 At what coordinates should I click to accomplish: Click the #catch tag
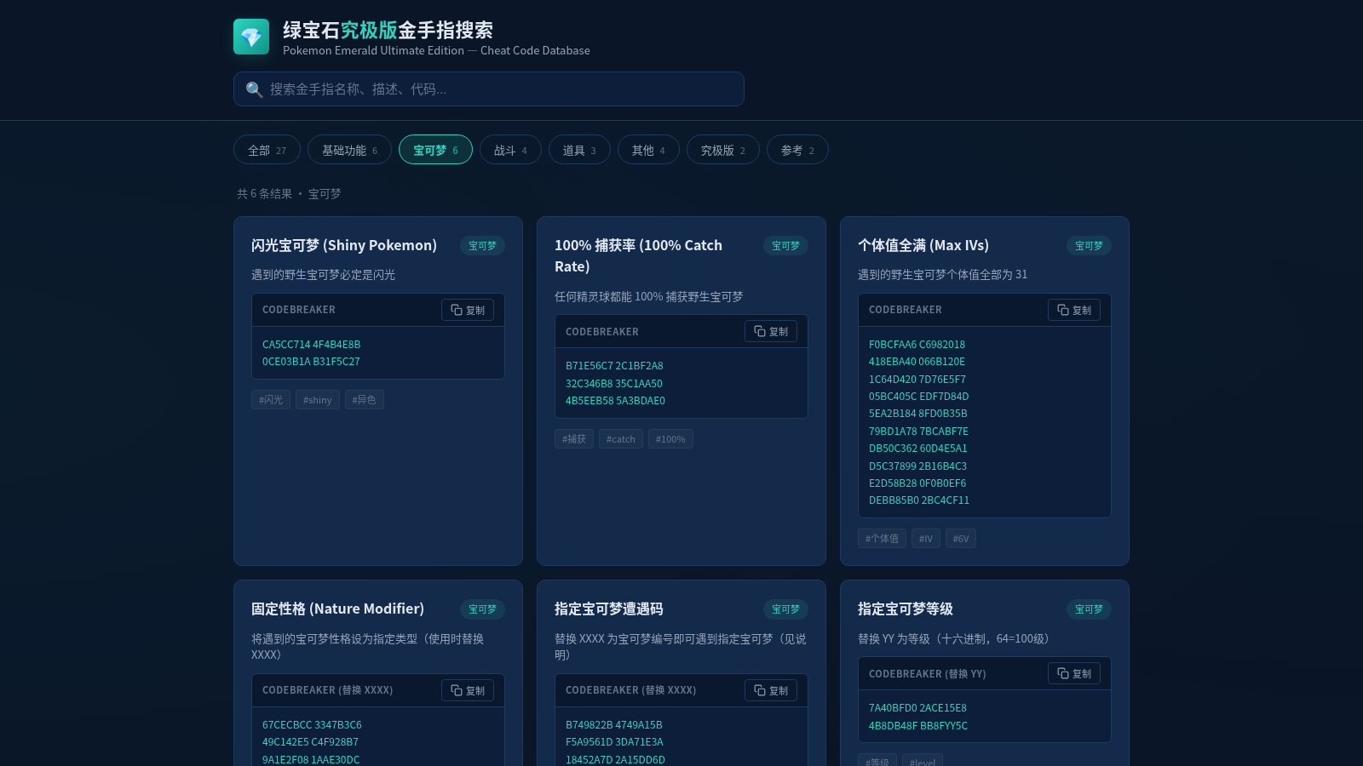[621, 439]
